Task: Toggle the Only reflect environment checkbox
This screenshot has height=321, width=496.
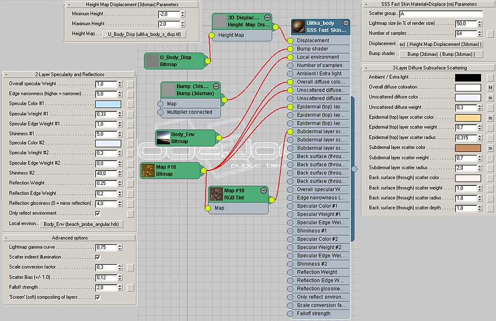Action: [98, 213]
